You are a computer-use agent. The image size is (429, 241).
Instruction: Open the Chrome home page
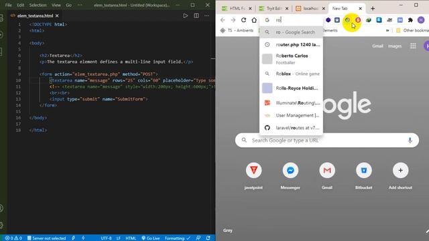[254, 20]
